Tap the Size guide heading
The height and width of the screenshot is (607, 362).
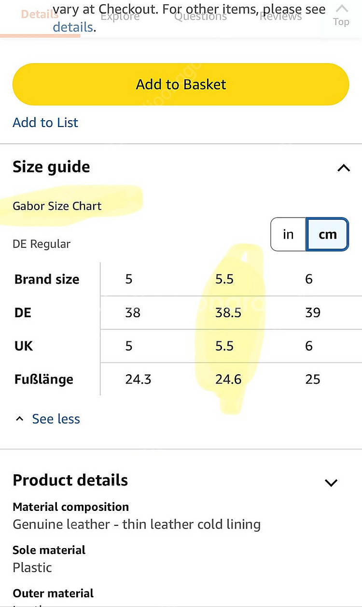51,167
